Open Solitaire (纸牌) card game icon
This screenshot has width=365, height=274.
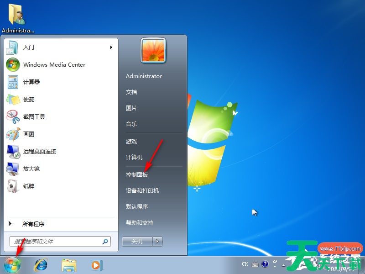(x=13, y=186)
